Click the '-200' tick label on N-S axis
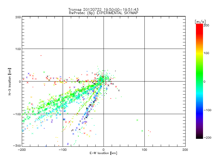This screenshot has height=163, width=218. tap(17, 146)
